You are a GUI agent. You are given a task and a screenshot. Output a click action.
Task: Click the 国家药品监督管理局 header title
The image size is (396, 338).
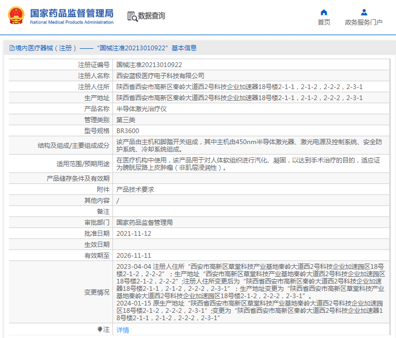[72, 13]
